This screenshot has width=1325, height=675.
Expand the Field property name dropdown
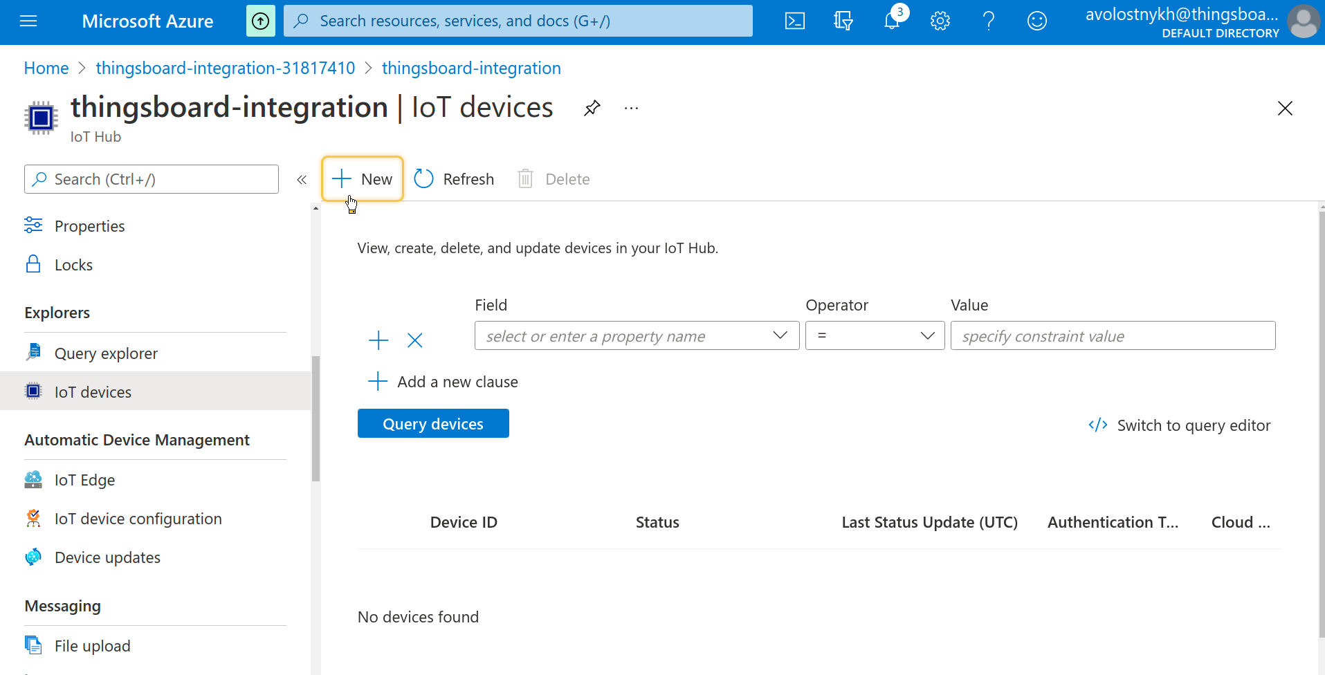(637, 335)
